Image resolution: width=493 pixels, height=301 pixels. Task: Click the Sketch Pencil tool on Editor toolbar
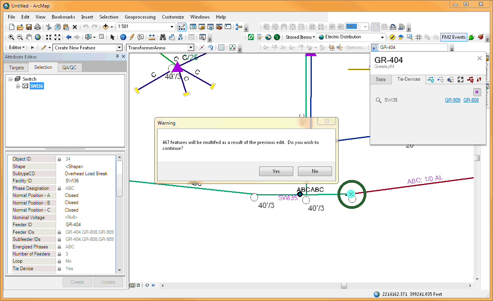44,47
